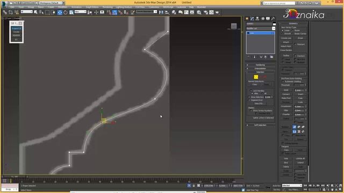The width and height of the screenshot is (344, 193).
Task: Toggle the Area Selection checkbox
Action: pos(249,97)
